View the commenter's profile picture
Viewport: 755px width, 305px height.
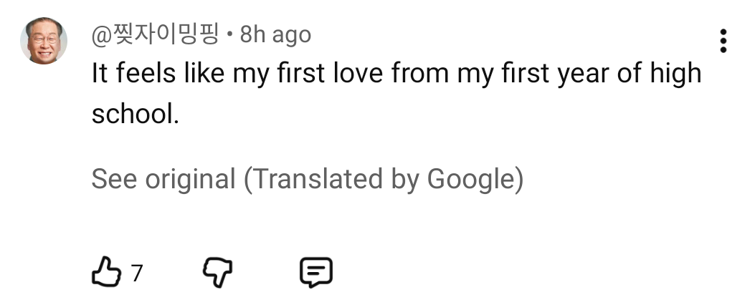43,41
